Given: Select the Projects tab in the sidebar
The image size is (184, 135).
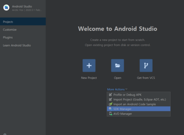Looking at the screenshot, I should click(23, 22).
